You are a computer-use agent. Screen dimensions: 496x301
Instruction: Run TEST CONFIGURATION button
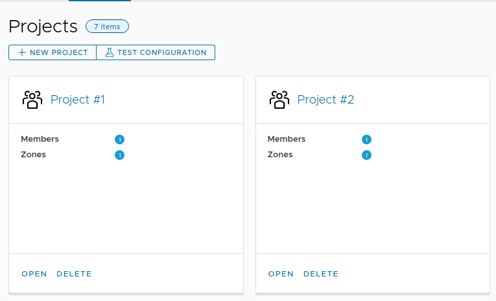156,52
